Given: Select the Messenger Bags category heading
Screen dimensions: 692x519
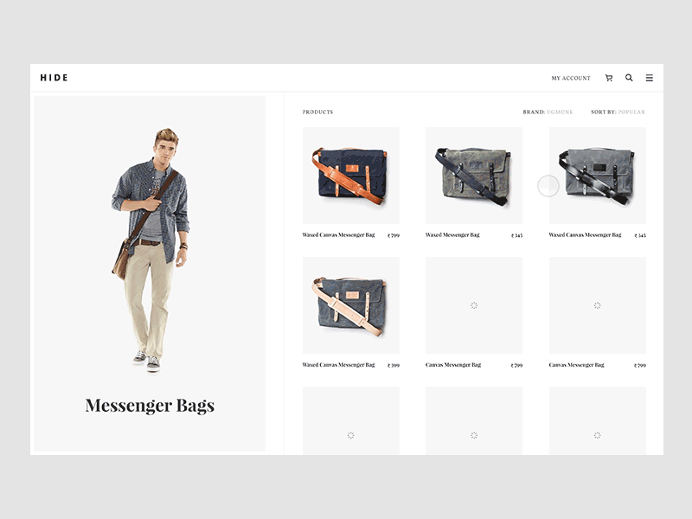Looking at the screenshot, I should 150,405.
